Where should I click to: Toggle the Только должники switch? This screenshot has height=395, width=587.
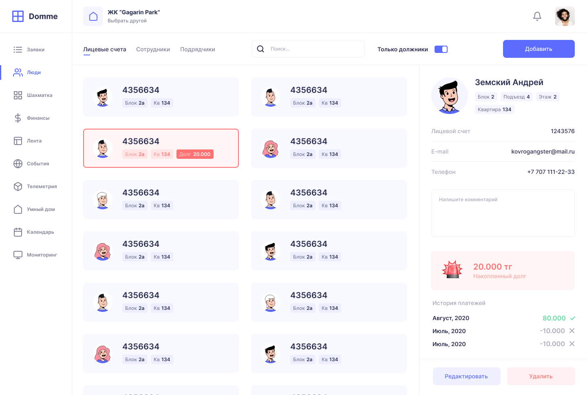[441, 49]
